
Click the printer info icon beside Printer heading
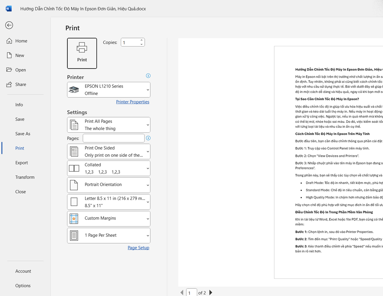[x=148, y=76]
